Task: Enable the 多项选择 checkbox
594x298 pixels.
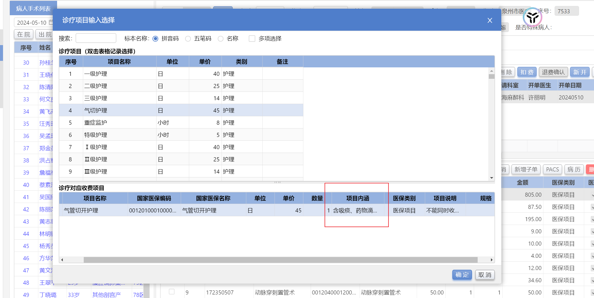Action: point(252,39)
